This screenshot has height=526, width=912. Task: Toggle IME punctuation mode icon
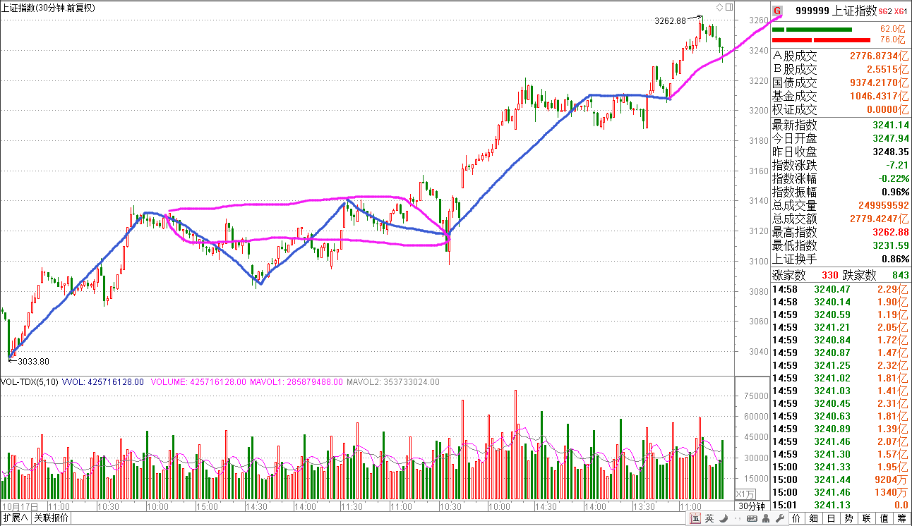pyautogui.click(x=736, y=519)
